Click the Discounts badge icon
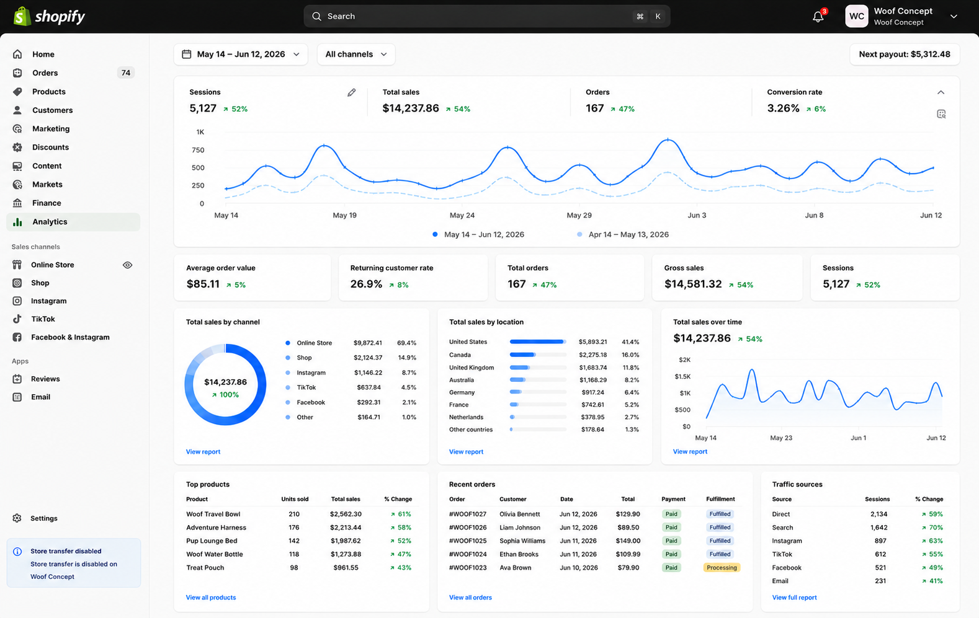 [17, 147]
